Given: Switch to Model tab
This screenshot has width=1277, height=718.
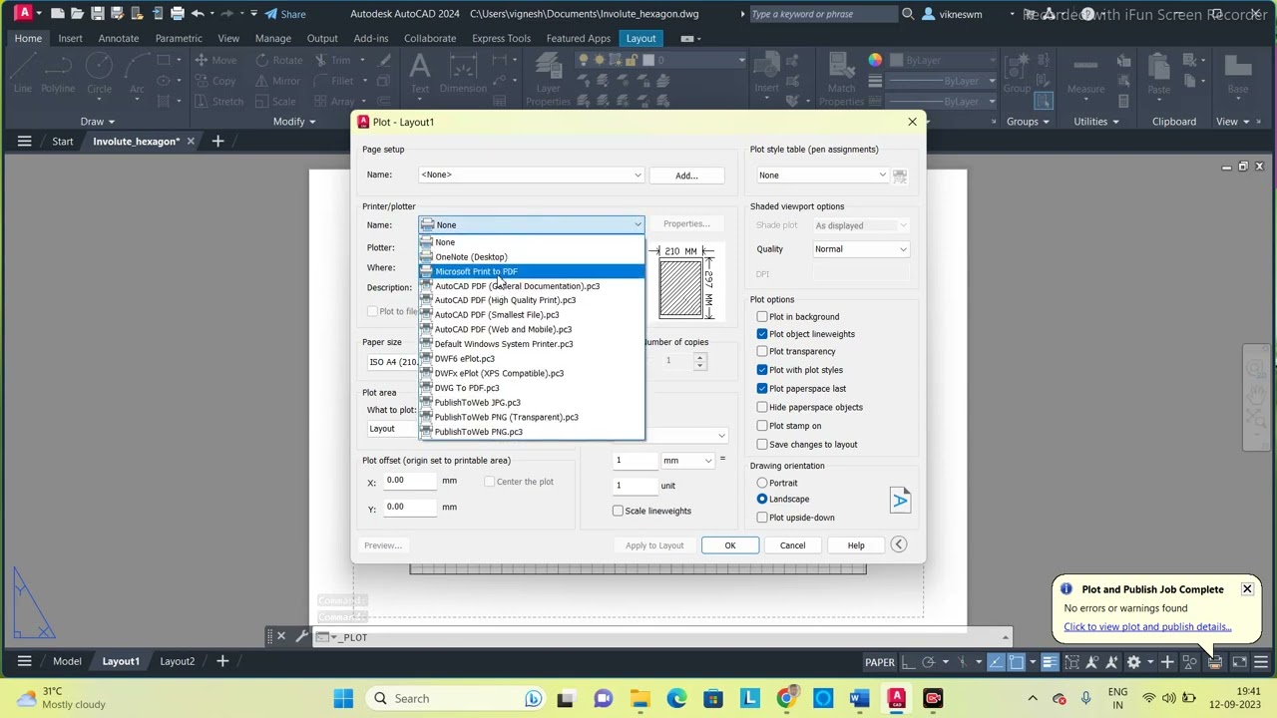Looking at the screenshot, I should point(67,661).
